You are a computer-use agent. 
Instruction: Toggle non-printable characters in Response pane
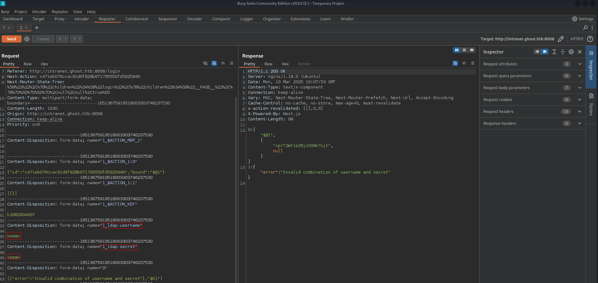point(464,63)
